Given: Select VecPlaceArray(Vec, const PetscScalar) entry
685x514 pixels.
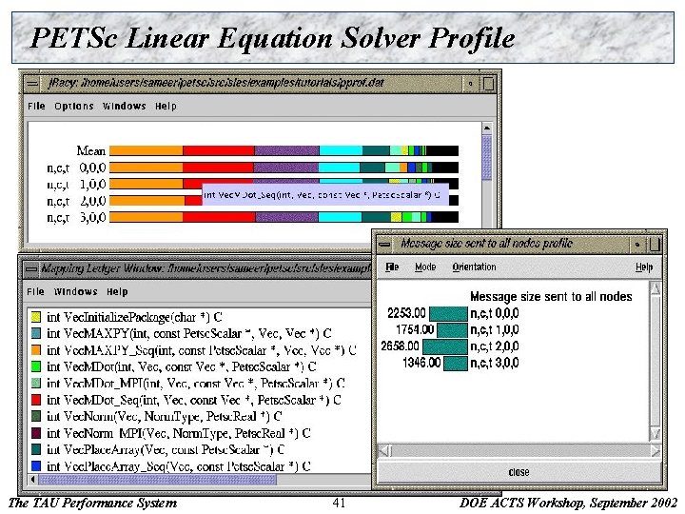Looking at the screenshot, I should [x=166, y=449].
